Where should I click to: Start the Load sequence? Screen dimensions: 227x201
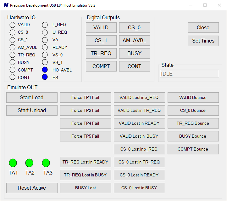[32, 97]
